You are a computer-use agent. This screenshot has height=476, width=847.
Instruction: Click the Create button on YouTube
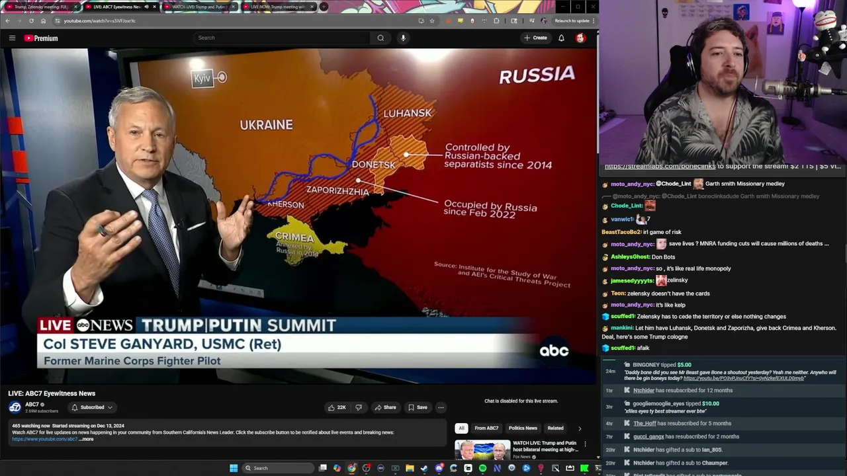[x=536, y=38]
